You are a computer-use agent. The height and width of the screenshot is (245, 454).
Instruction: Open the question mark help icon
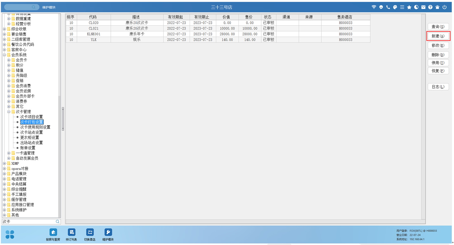[430, 7]
